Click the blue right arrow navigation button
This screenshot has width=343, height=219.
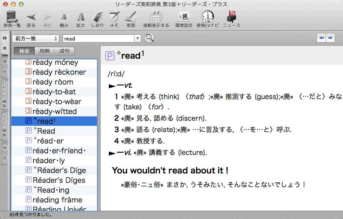pyautogui.click(x=330, y=37)
